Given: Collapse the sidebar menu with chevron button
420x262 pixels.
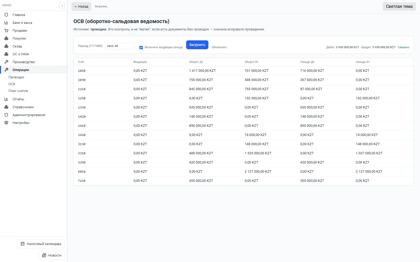Looking at the screenshot, I should [x=62, y=5].
